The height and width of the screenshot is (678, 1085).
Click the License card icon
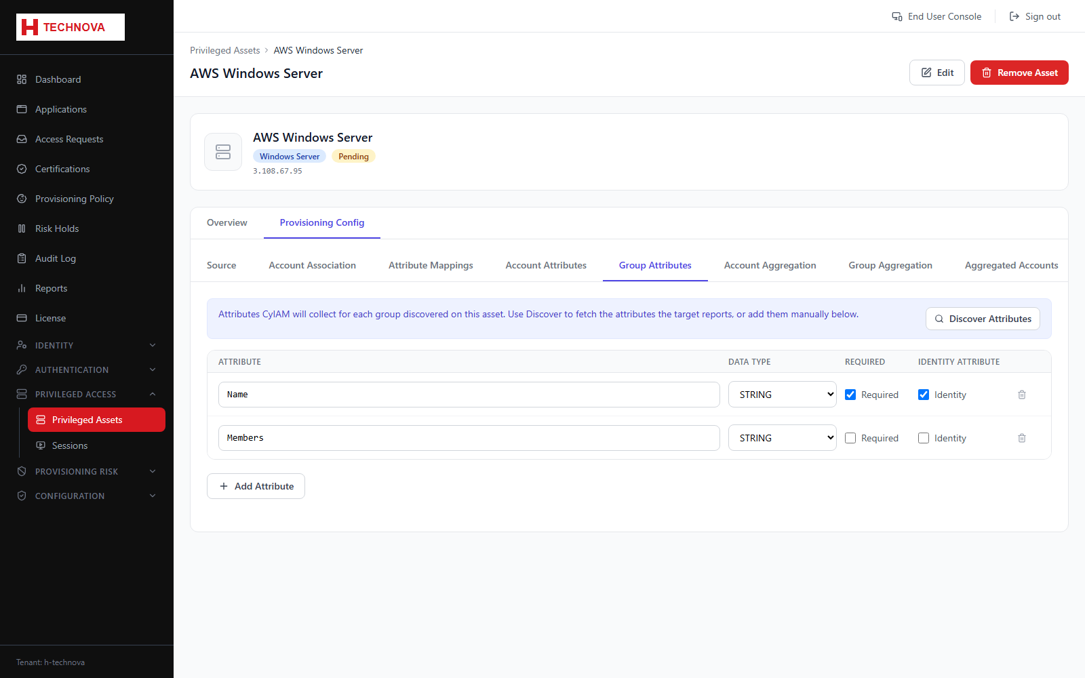click(22, 318)
